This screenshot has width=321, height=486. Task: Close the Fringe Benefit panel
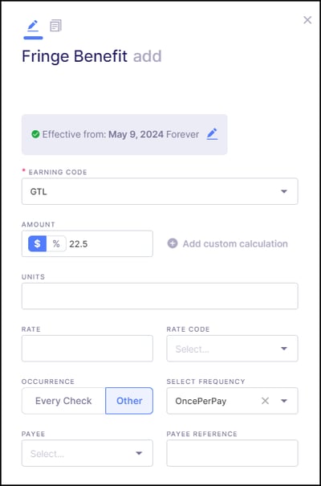[x=307, y=20]
